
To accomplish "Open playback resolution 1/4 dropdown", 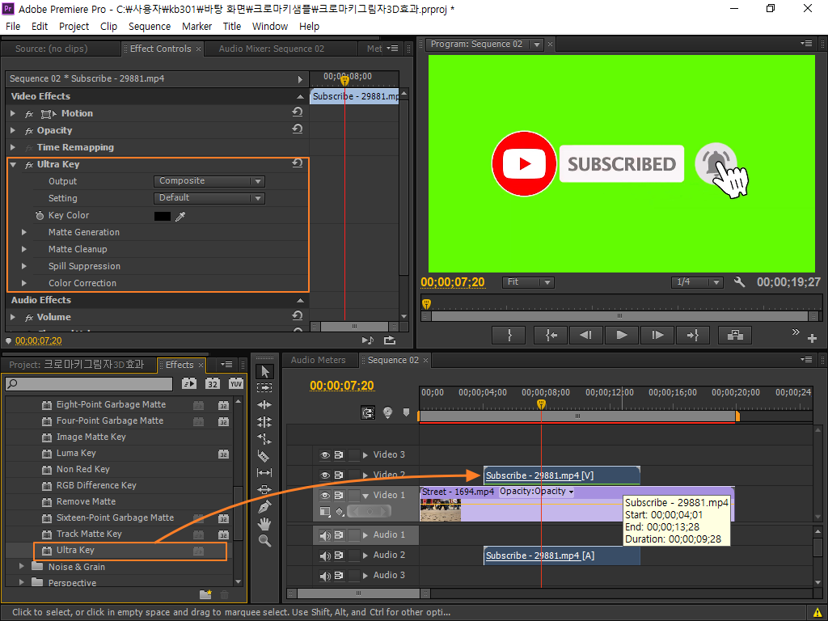I will 697,282.
